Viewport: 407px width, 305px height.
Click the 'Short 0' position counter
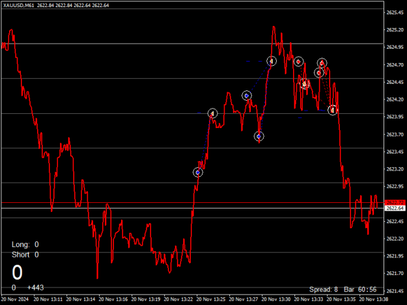(25, 255)
